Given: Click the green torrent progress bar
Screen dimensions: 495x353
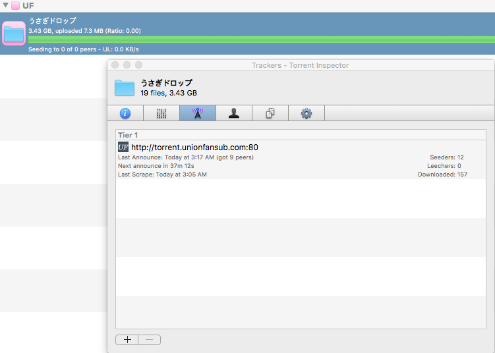Looking at the screenshot, I should 262,40.
